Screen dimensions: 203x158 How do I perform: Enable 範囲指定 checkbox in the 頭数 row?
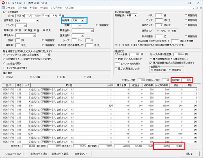(x=43, y=40)
